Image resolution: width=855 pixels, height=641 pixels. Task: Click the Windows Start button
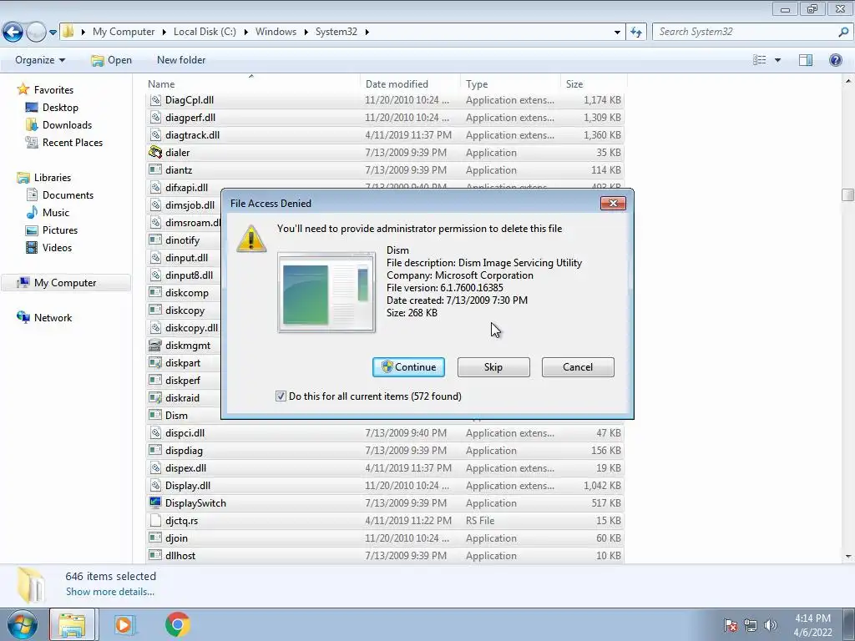(x=22, y=624)
